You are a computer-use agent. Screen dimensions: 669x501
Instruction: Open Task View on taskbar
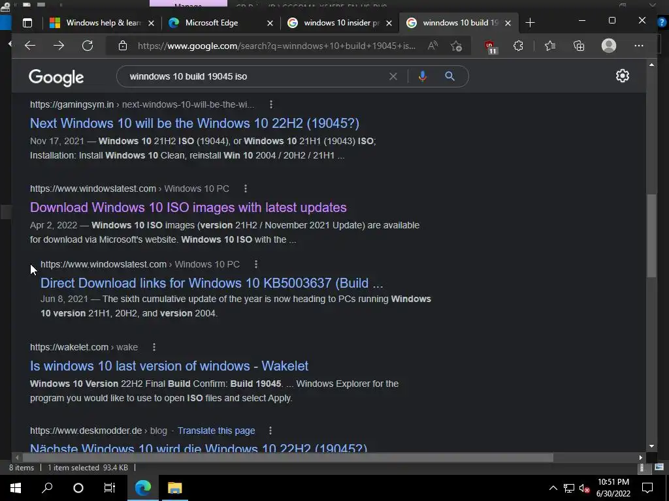[x=110, y=488]
